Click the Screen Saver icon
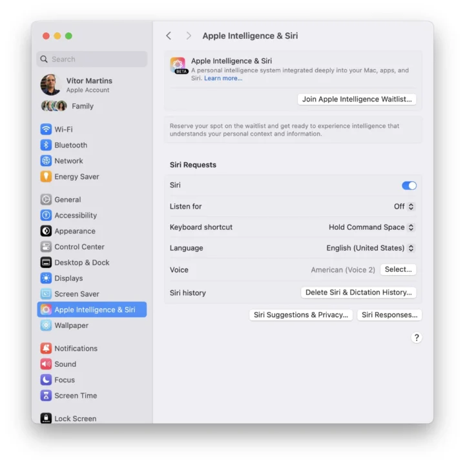465x465 pixels. [x=46, y=294]
